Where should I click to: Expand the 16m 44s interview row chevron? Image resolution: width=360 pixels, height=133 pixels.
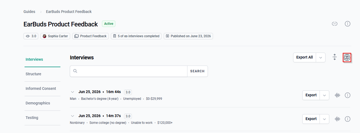[73, 92]
